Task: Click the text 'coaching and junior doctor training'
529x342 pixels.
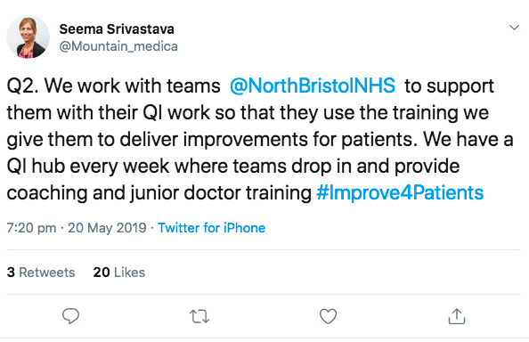Action: pyautogui.click(x=159, y=193)
